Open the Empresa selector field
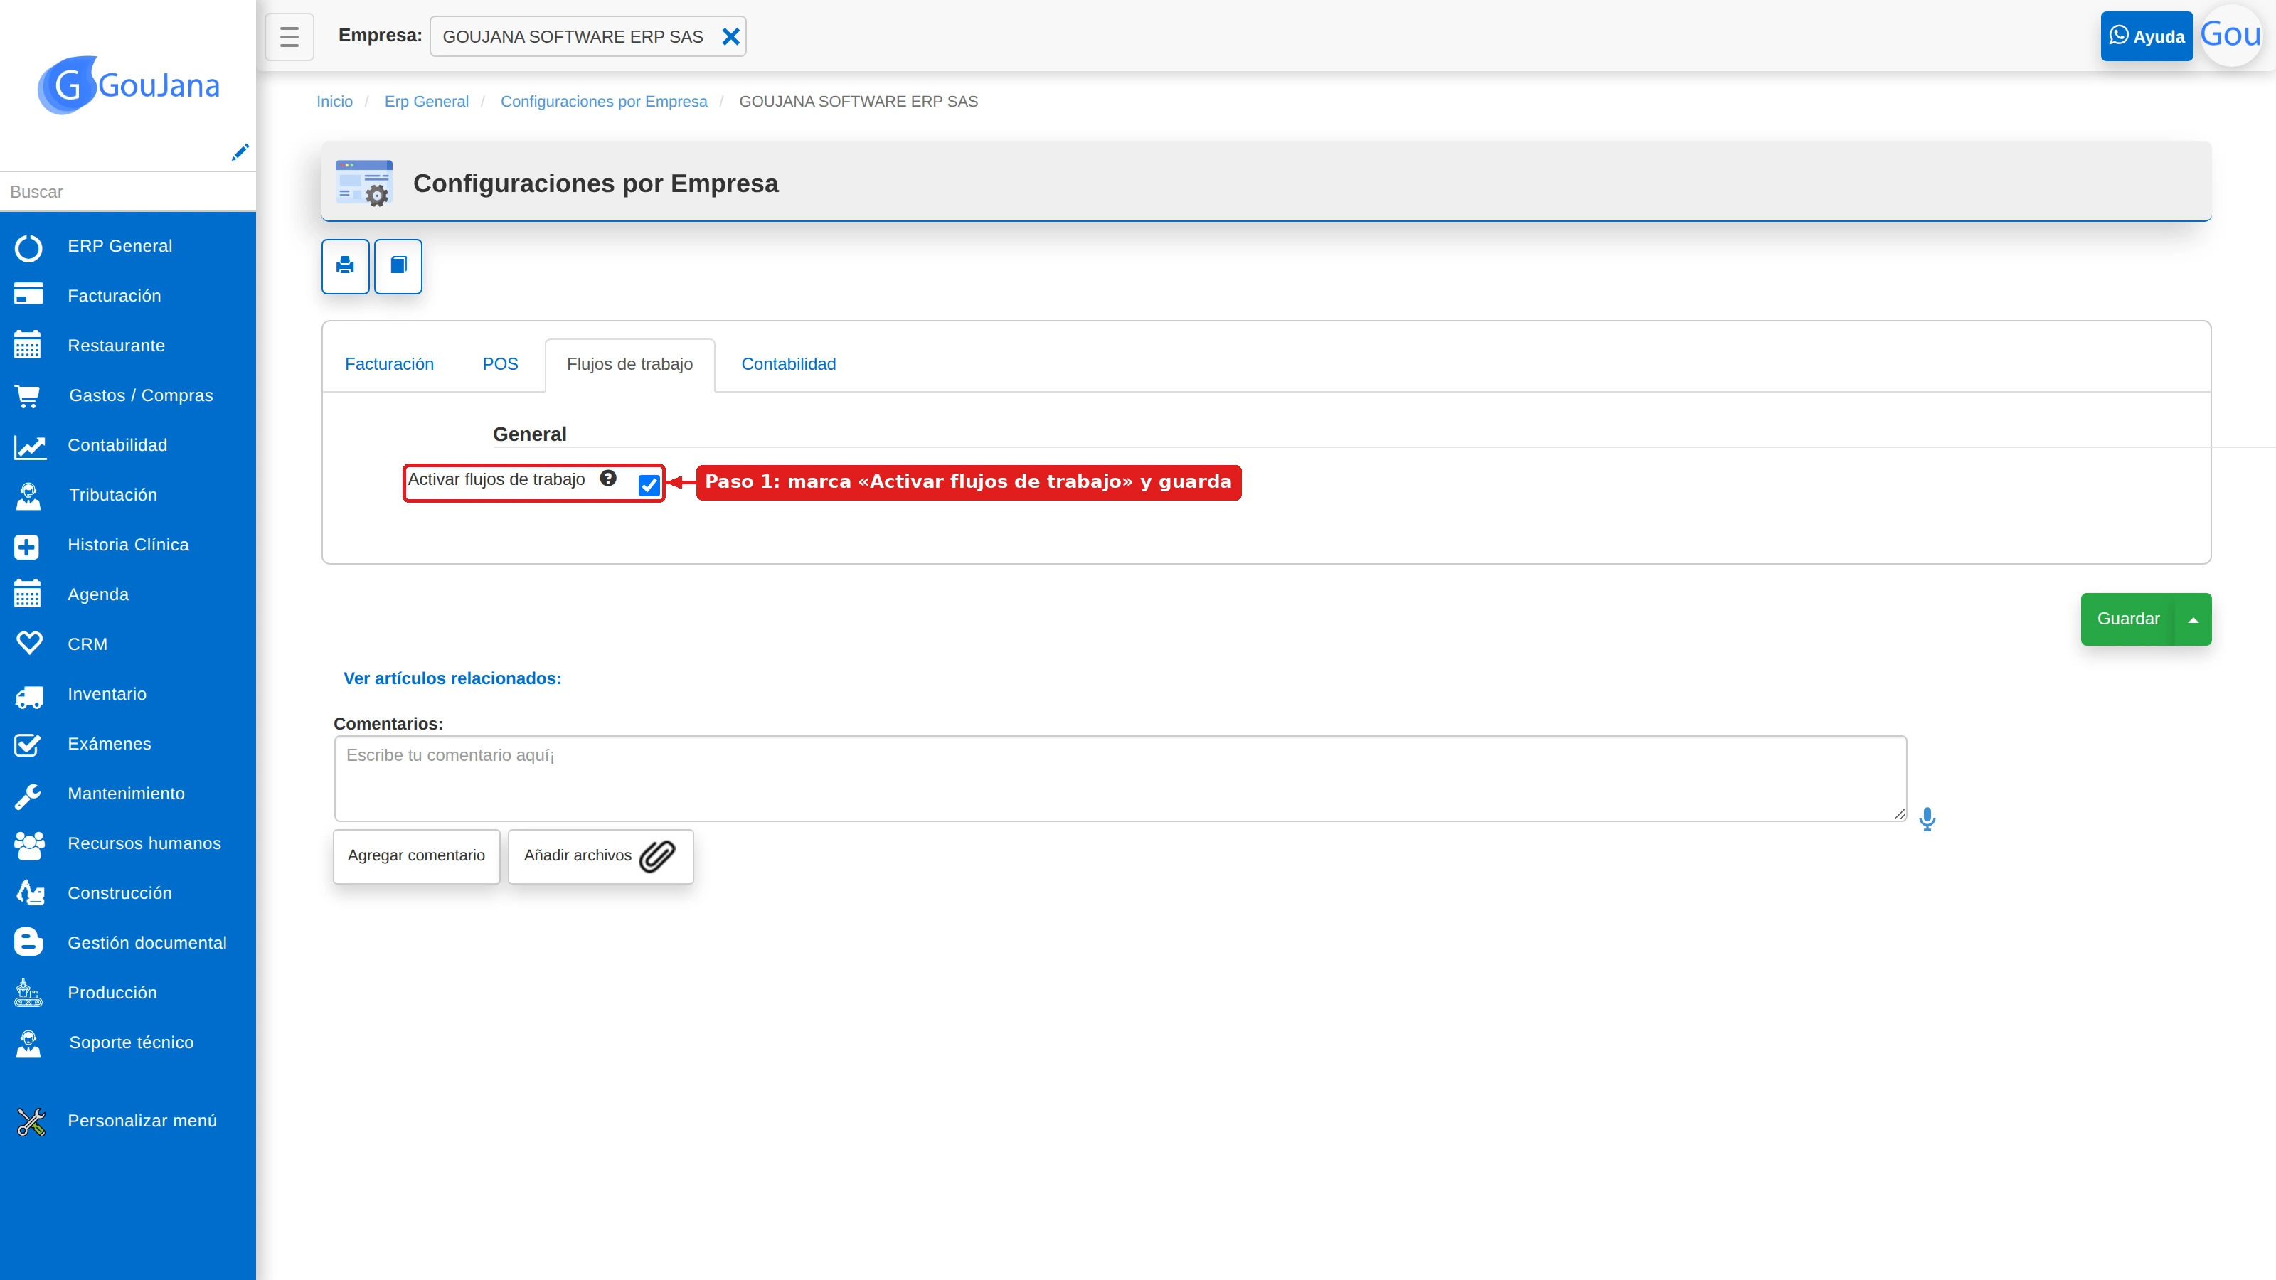This screenshot has width=2276, height=1280. pos(587,36)
